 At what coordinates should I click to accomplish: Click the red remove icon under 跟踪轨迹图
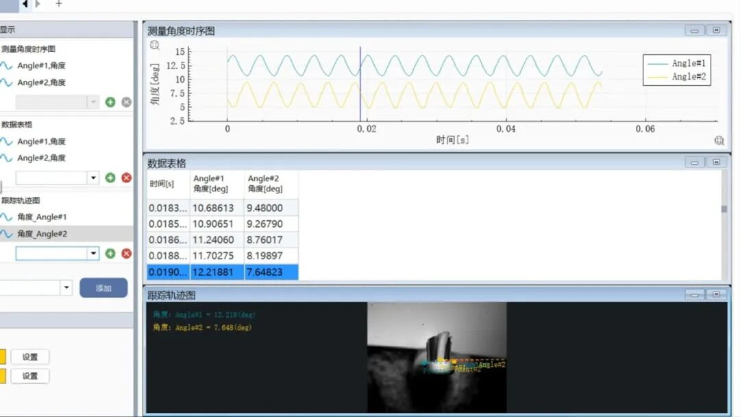(127, 254)
